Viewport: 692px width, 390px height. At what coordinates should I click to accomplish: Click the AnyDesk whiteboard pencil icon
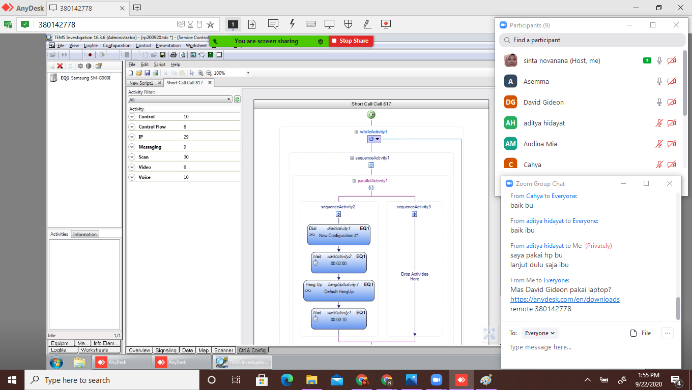click(367, 24)
